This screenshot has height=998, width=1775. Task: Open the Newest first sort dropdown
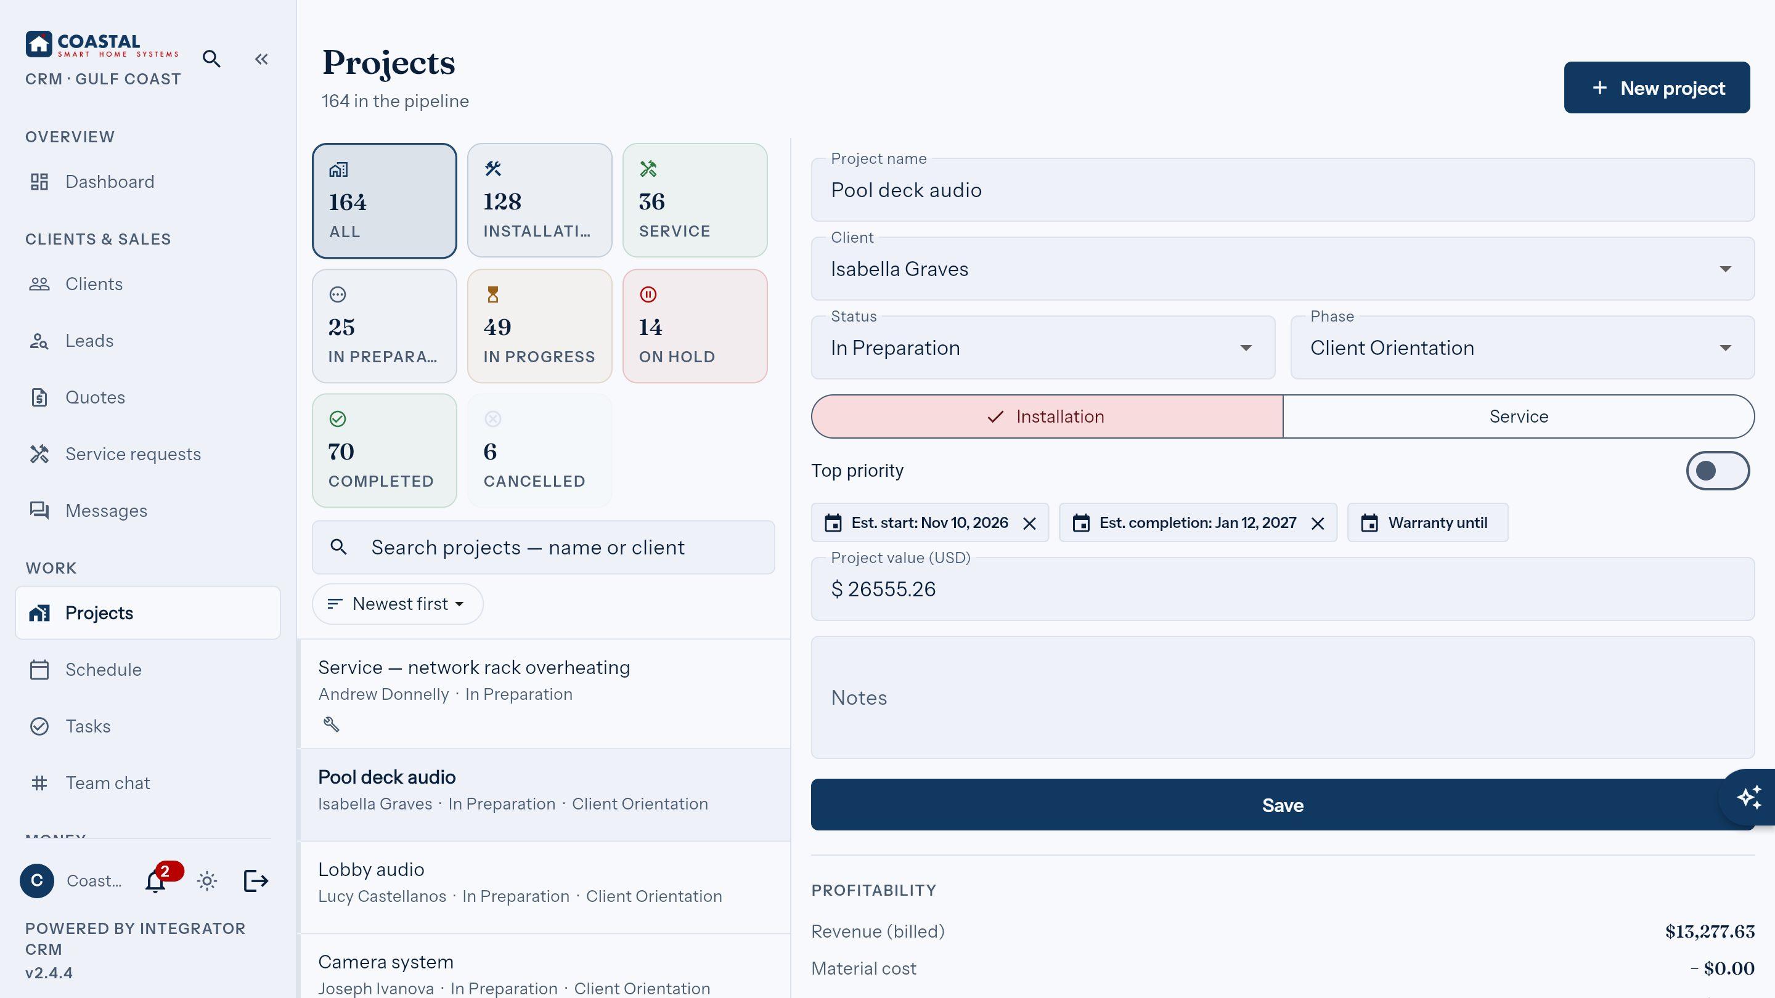[398, 604]
